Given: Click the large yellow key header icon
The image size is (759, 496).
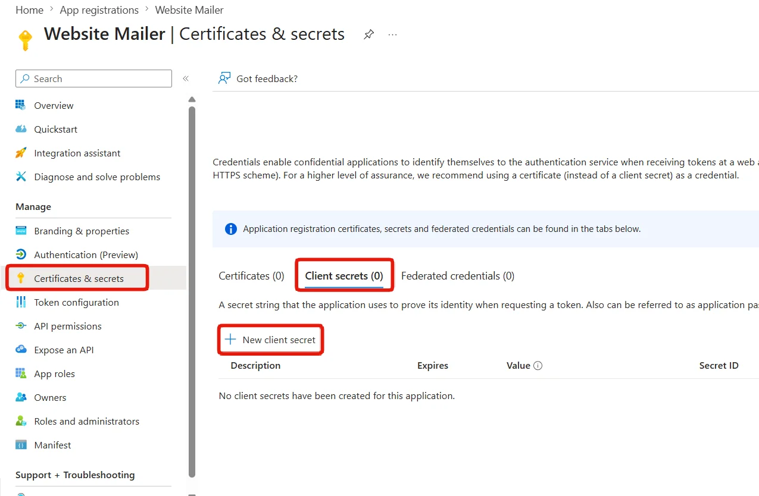Looking at the screenshot, I should [25, 40].
